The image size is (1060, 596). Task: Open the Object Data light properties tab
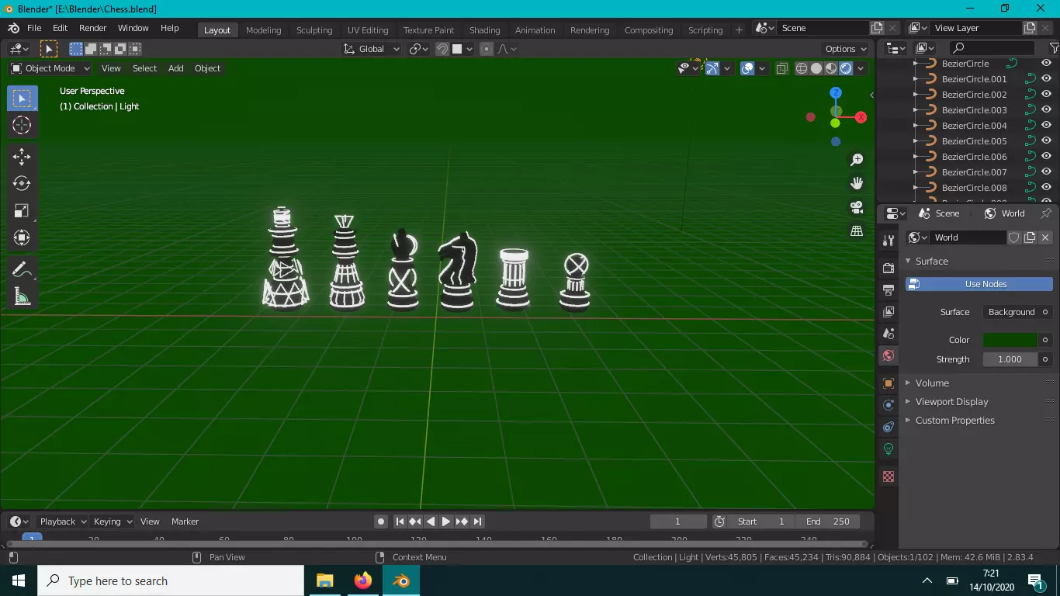889,449
